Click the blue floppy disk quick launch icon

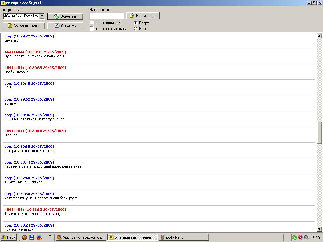(x=32, y=238)
